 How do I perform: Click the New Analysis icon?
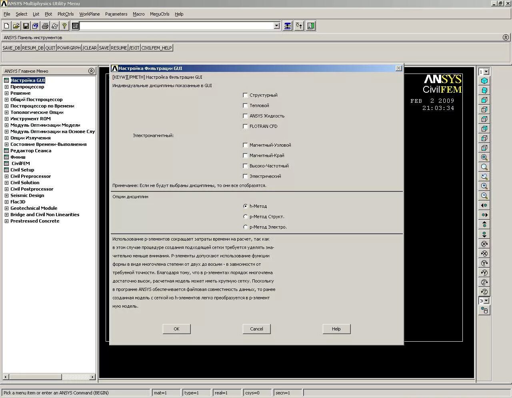(x=7, y=26)
